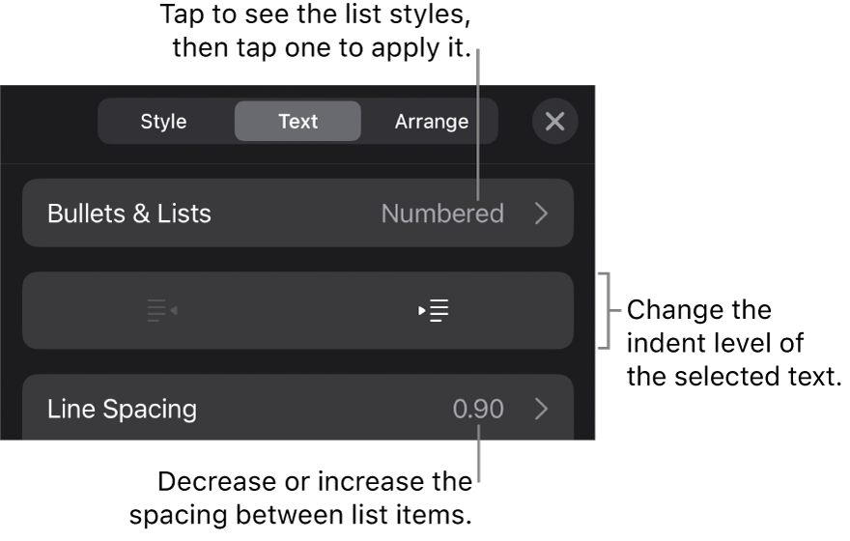
Task: Switch to the Style tab
Action: [164, 122]
